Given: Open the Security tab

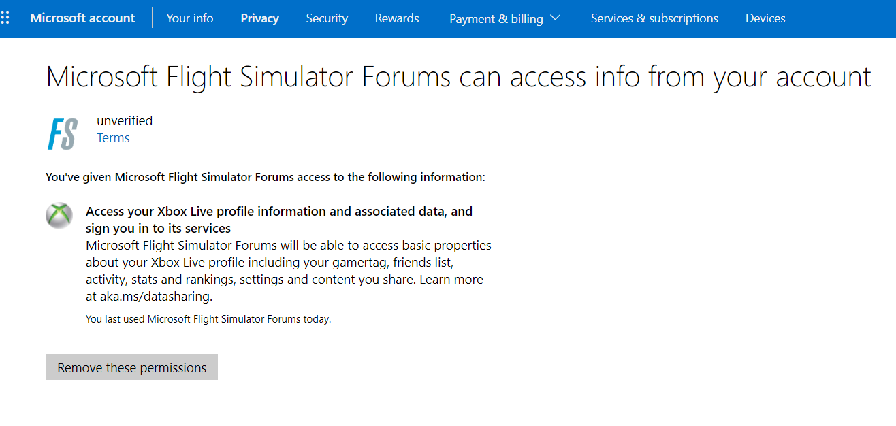Looking at the screenshot, I should click(x=327, y=18).
